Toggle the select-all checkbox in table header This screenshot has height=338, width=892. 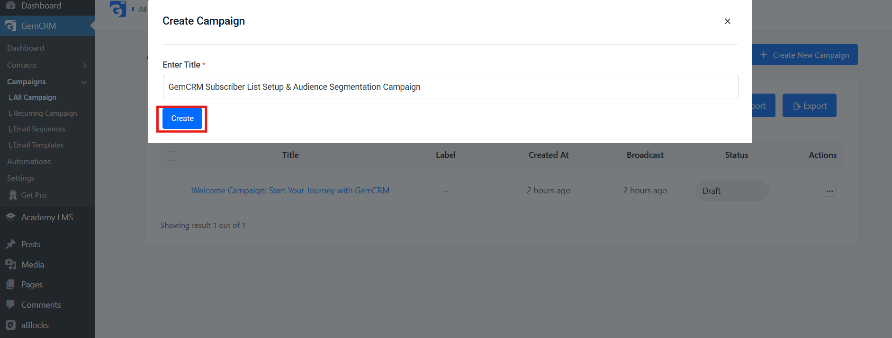(172, 156)
